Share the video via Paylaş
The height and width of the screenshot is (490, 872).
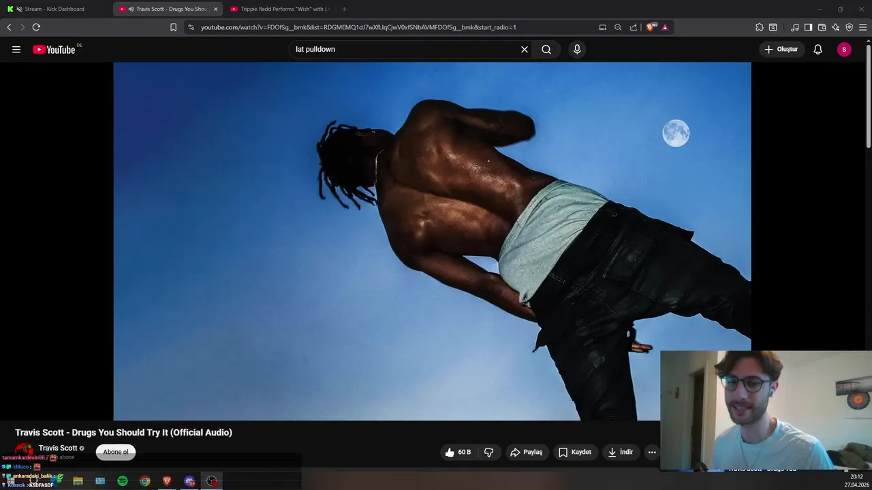526,452
